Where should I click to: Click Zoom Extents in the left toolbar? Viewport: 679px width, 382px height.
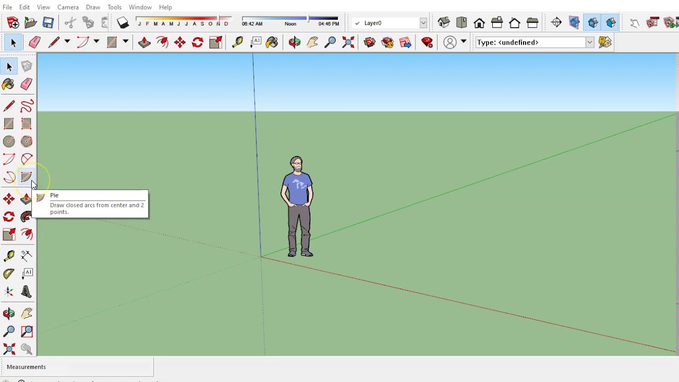pyautogui.click(x=9, y=349)
